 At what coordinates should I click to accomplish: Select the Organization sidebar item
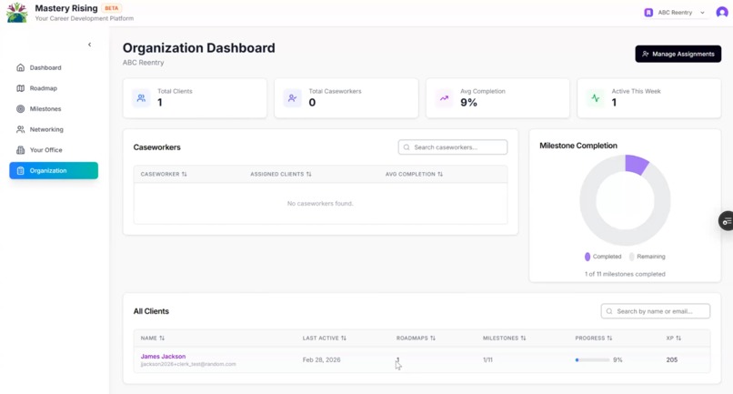tap(54, 170)
